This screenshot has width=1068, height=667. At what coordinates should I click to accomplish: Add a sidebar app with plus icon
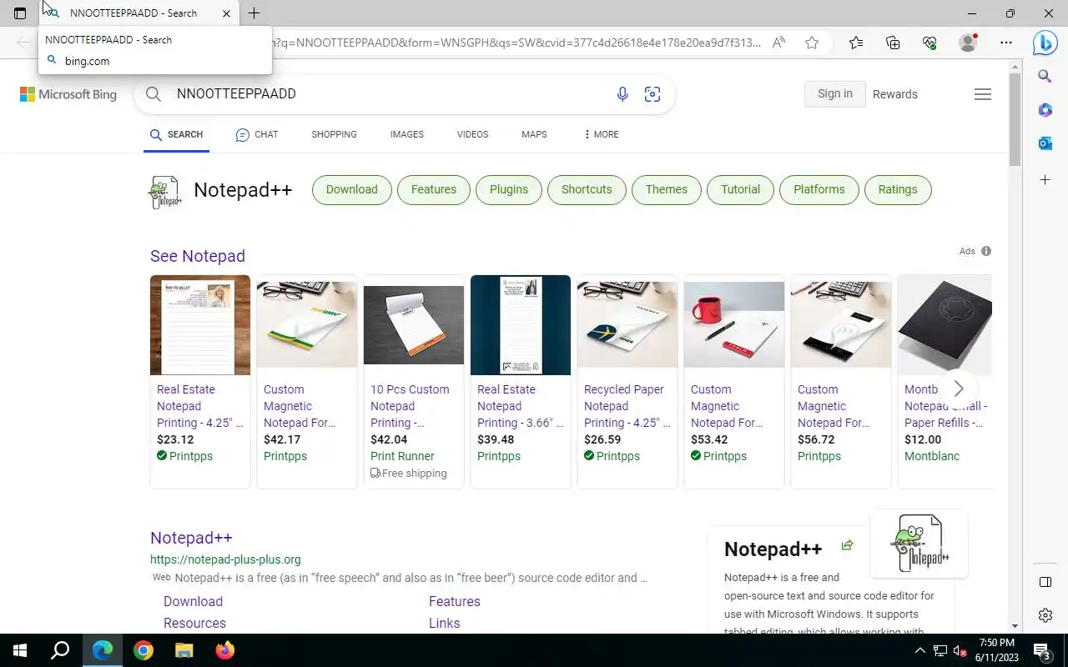(x=1045, y=179)
